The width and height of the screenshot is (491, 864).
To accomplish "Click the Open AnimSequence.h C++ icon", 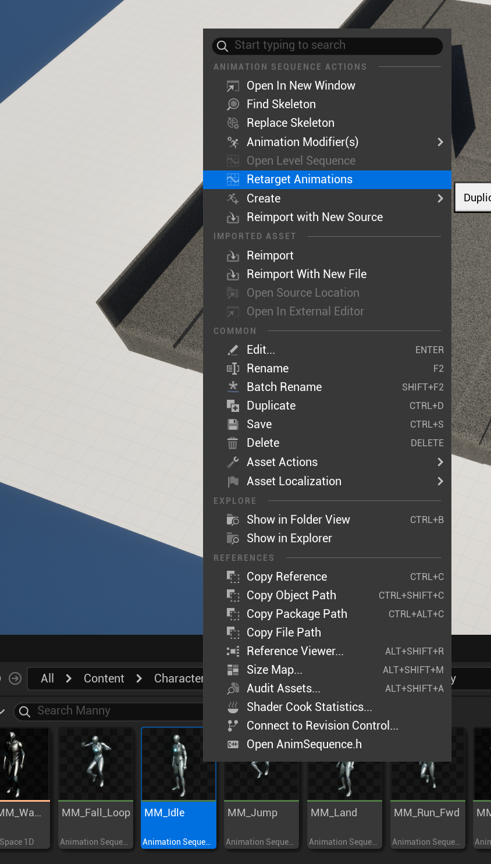I will point(233,745).
